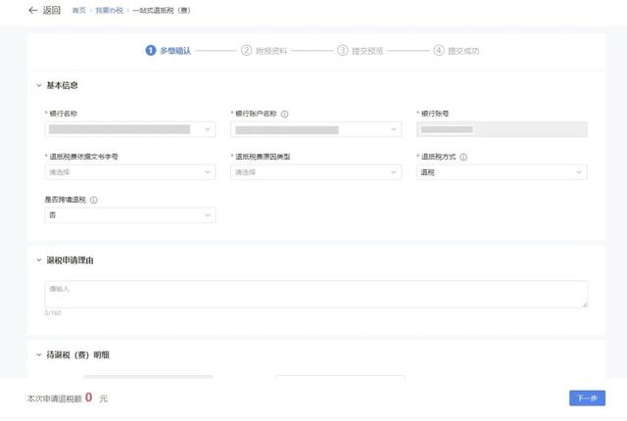
Task: Open the 退抵税费原因类型 dropdown
Action: coord(315,172)
